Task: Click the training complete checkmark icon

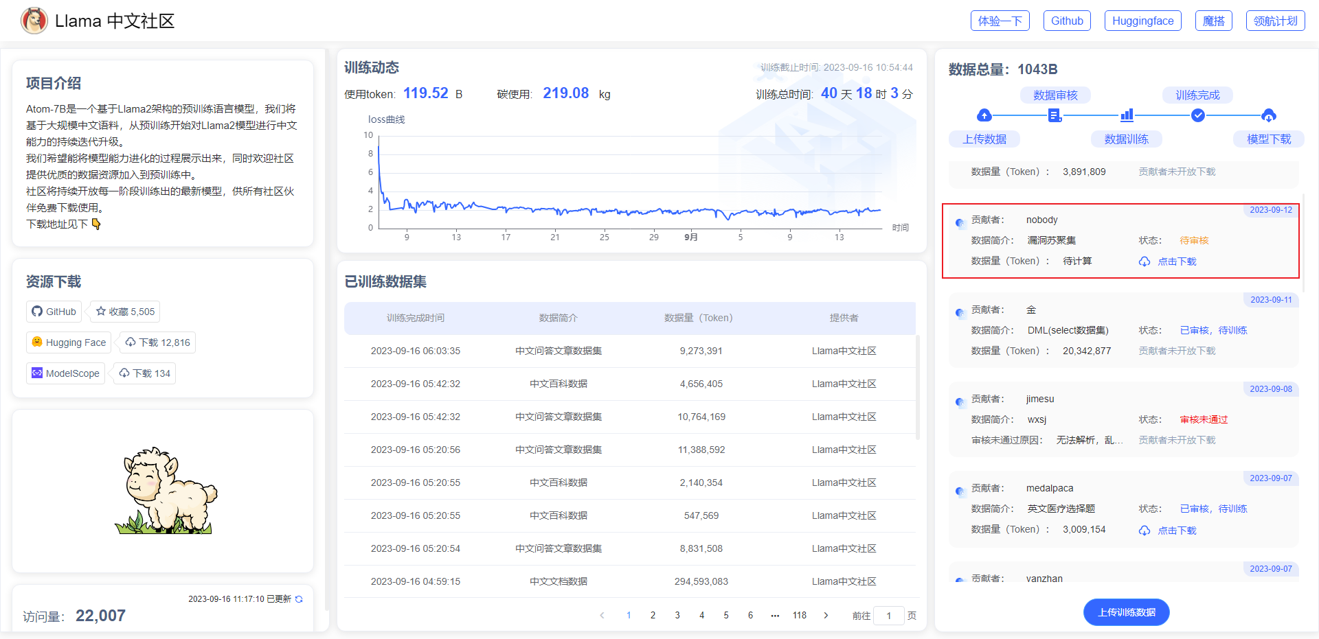Action: tap(1197, 115)
